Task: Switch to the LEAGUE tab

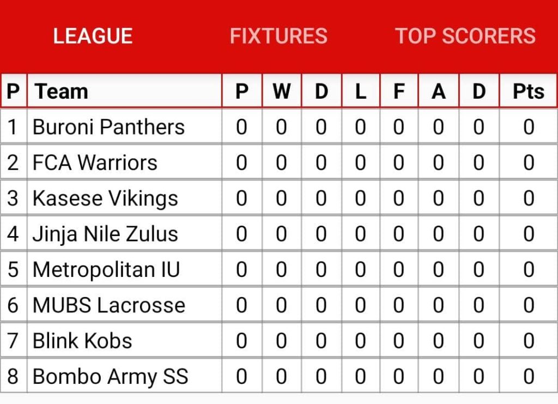Action: 93,36
